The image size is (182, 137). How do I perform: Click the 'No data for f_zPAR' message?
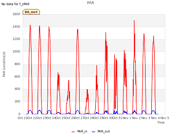click(15, 4)
